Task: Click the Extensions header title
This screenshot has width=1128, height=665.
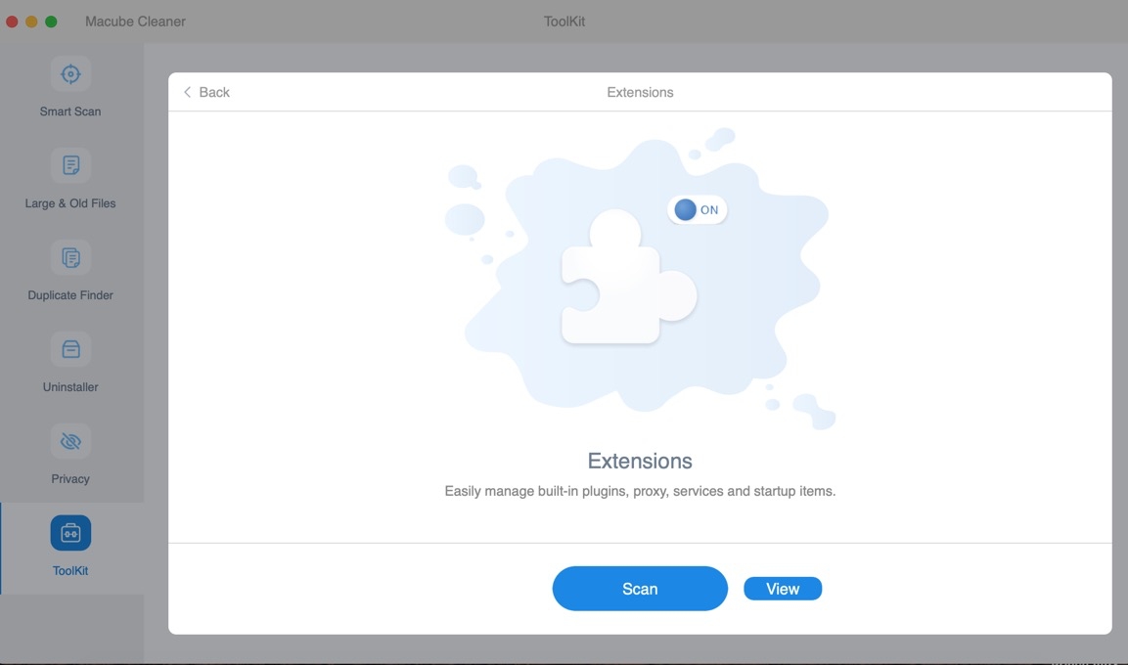Action: click(x=640, y=92)
